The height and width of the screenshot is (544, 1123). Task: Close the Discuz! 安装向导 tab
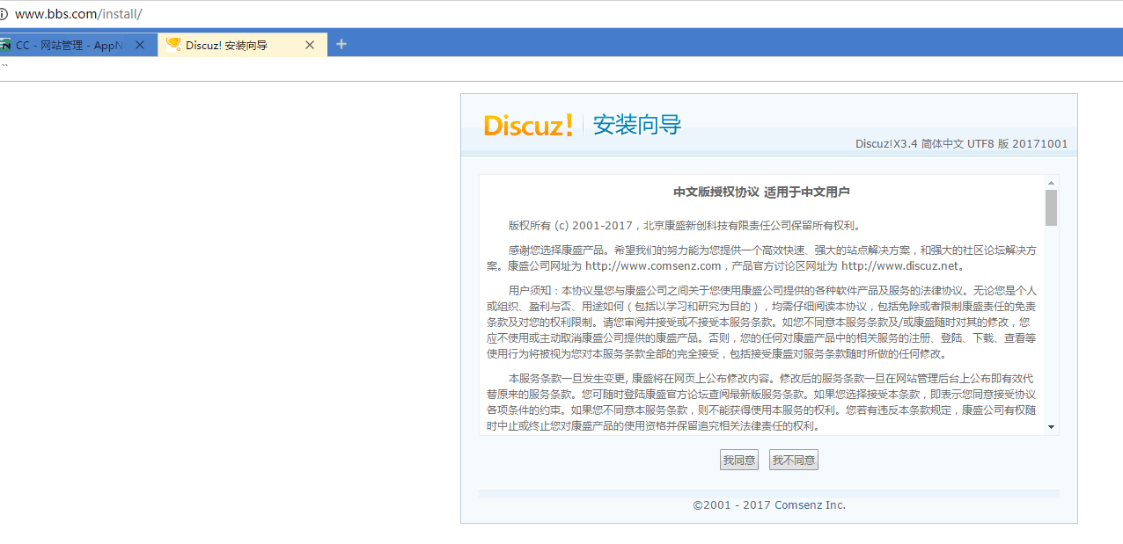(310, 45)
